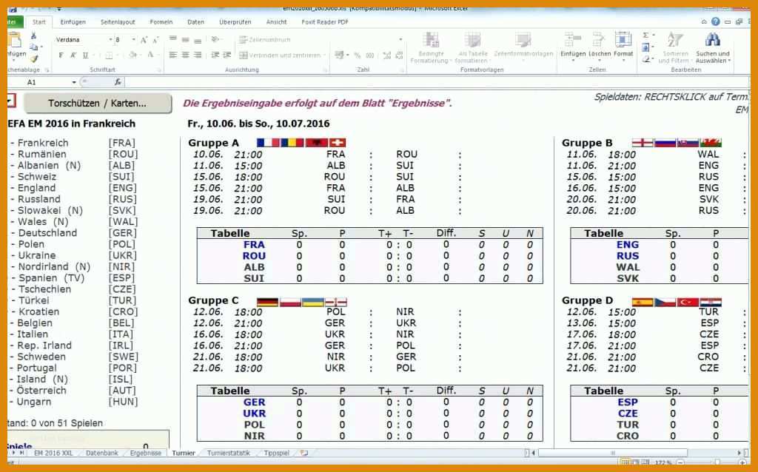The width and height of the screenshot is (758, 472).
Task: Switch to the Turnierstatistik sheet tab
Action: 229,454
